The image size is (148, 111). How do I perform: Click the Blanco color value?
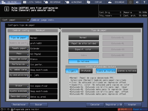tap(44, 59)
